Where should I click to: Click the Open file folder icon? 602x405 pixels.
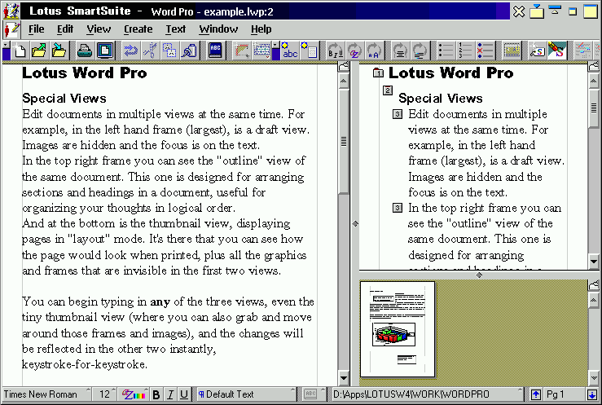[x=39, y=51]
